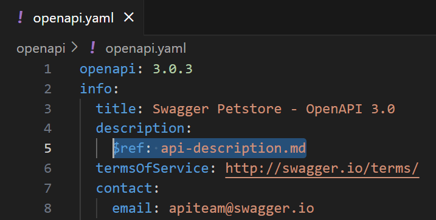The image size is (436, 220).
Task: Place cursor on the description key
Action: (x=140, y=128)
